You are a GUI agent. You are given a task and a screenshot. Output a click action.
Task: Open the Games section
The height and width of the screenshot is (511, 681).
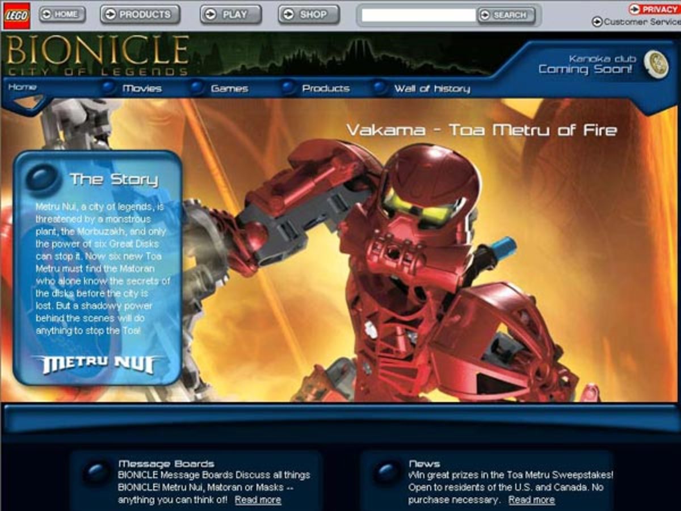(x=229, y=89)
